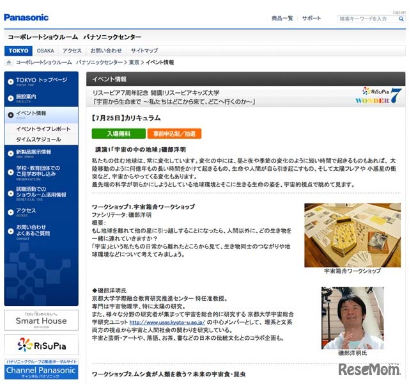409x384 pixels.
Task: Open サポート in the header
Action: 311,19
